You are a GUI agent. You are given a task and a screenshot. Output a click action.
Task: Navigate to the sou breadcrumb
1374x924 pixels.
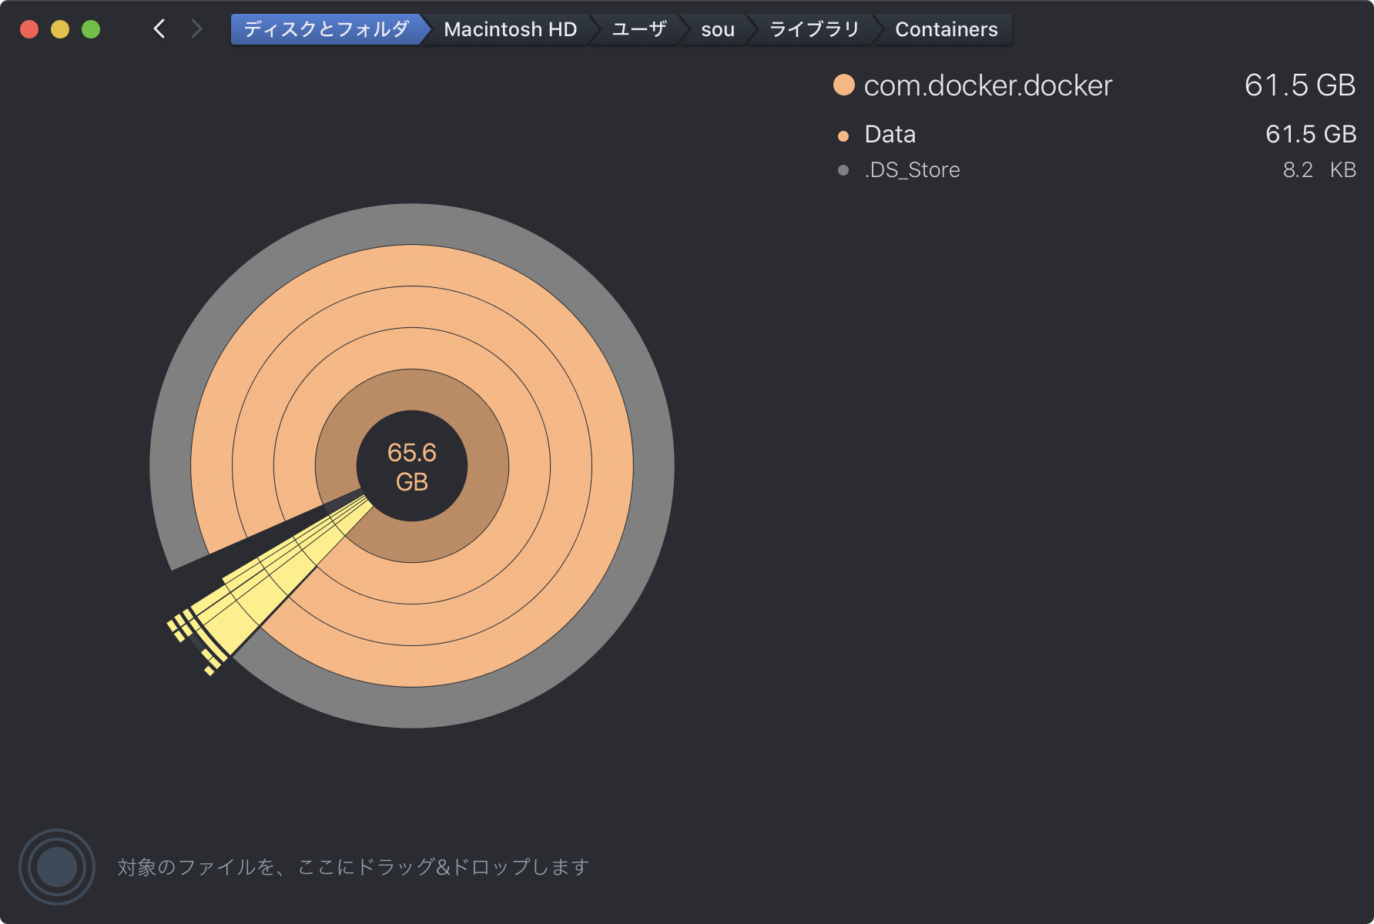(717, 29)
